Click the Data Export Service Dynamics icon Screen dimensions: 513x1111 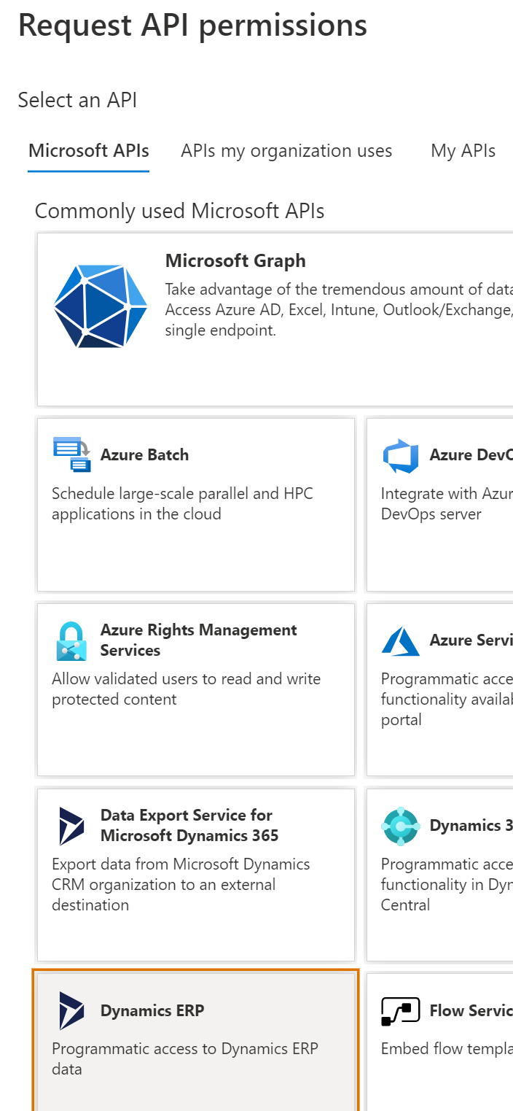(x=71, y=826)
